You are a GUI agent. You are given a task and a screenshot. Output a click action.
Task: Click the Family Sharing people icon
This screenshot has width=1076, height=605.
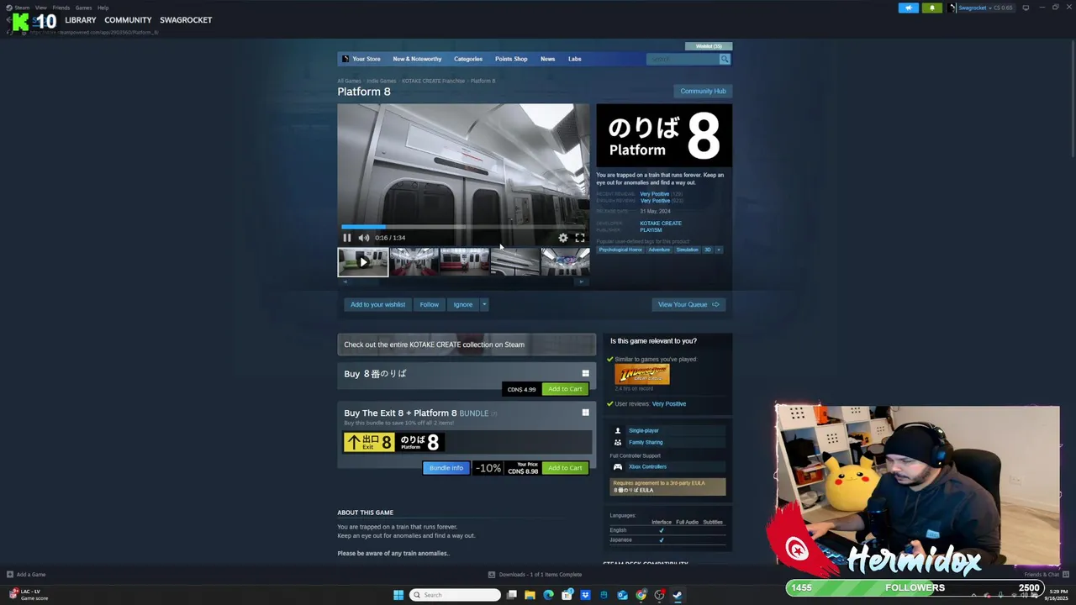click(618, 442)
